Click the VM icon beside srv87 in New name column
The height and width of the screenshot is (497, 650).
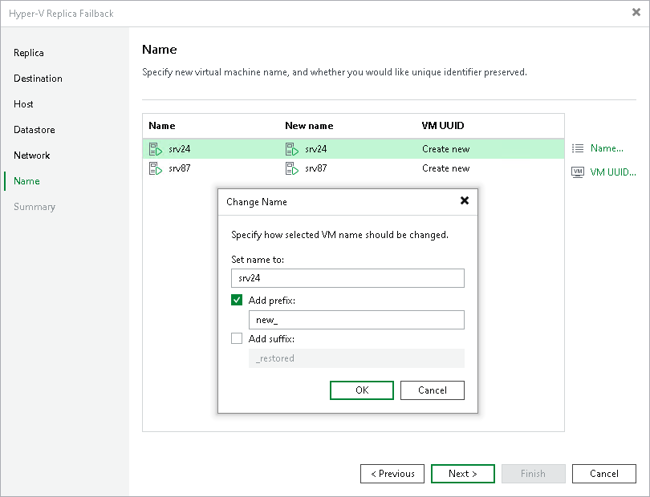292,168
